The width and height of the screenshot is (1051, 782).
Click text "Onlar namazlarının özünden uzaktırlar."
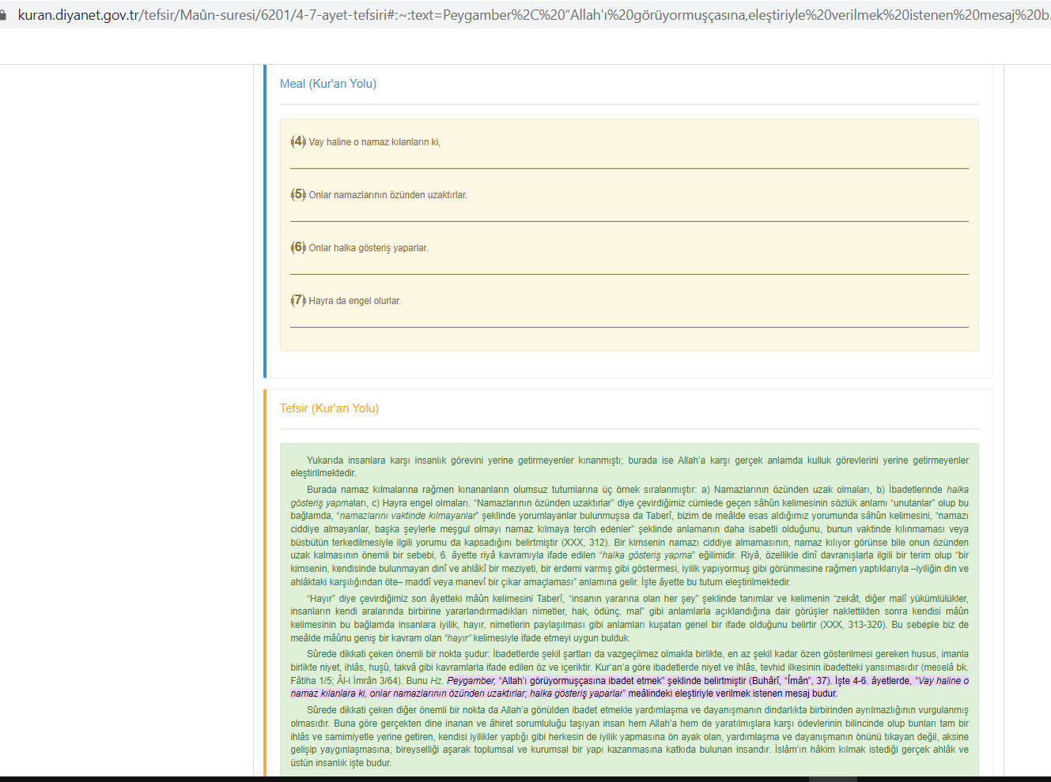[388, 195]
